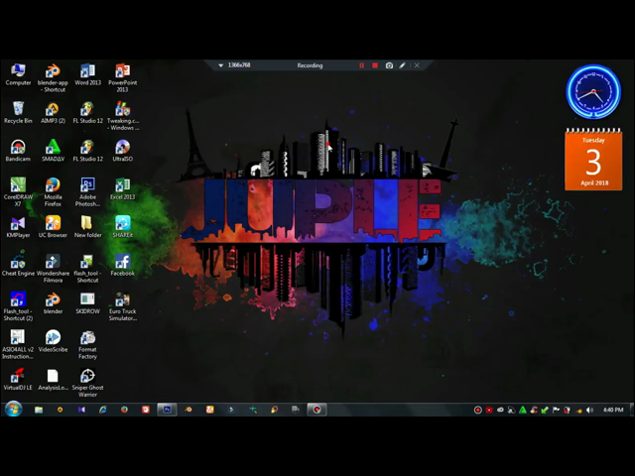Open KMPlayer from the taskbar
Image resolution: width=635 pixels, height=476 pixels.
81,410
